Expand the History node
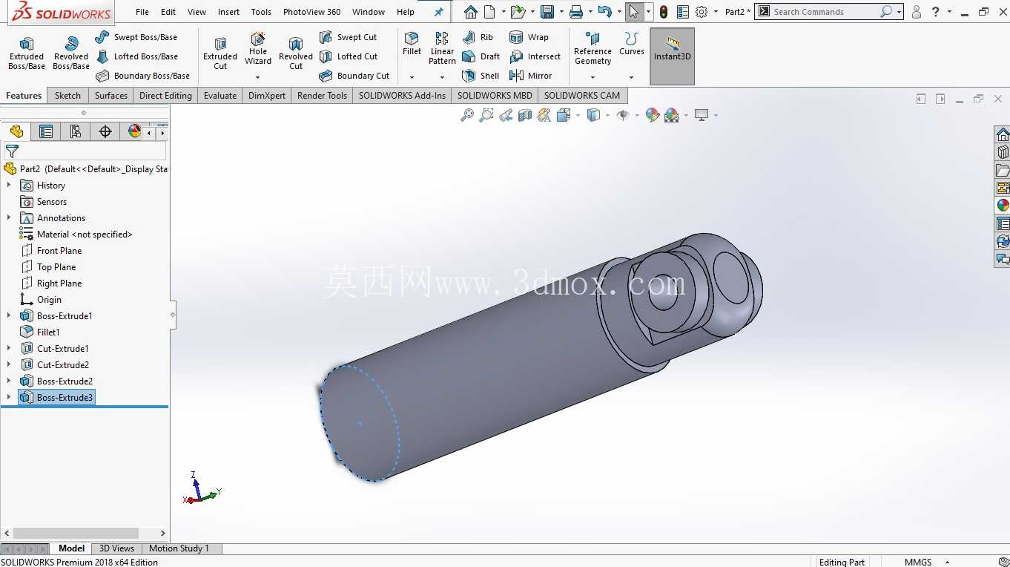Image resolution: width=1010 pixels, height=567 pixels. click(x=9, y=186)
